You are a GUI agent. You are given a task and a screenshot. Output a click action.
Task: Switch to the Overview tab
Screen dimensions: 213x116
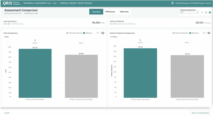pos(96,12)
